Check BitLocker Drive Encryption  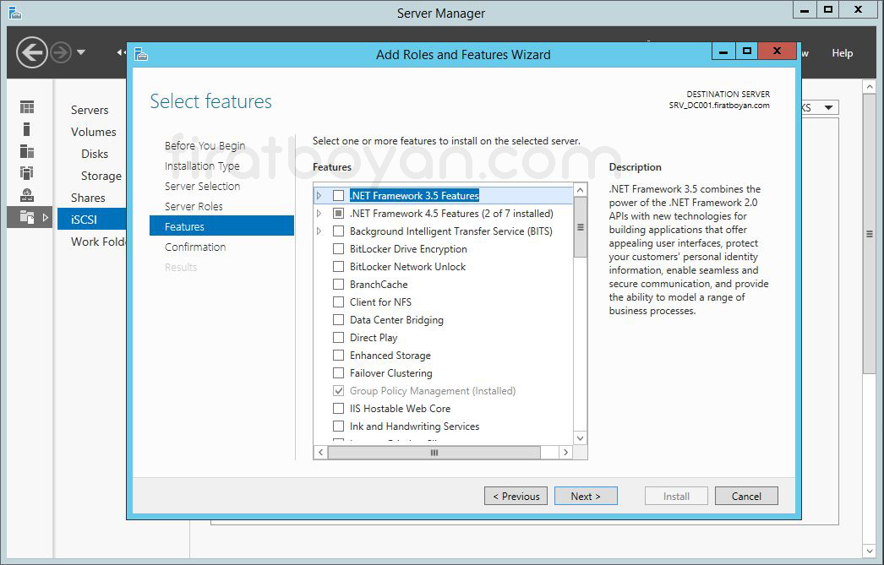tap(338, 249)
